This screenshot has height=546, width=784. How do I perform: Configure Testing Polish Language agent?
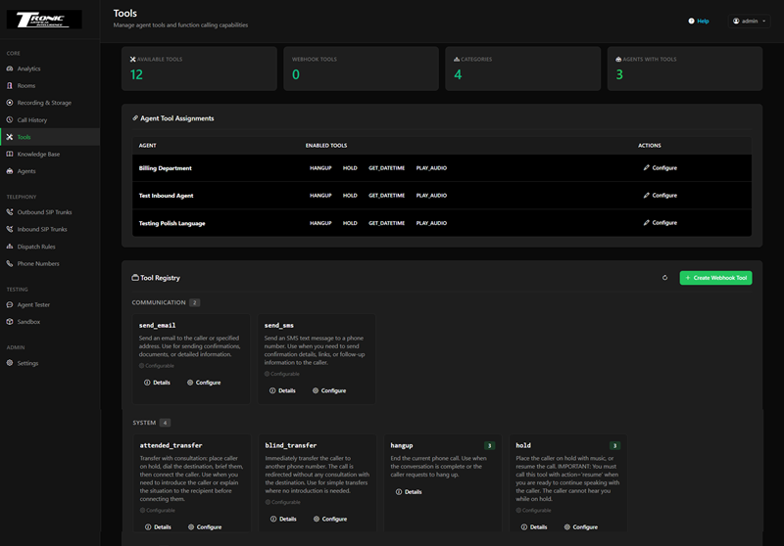click(x=660, y=222)
